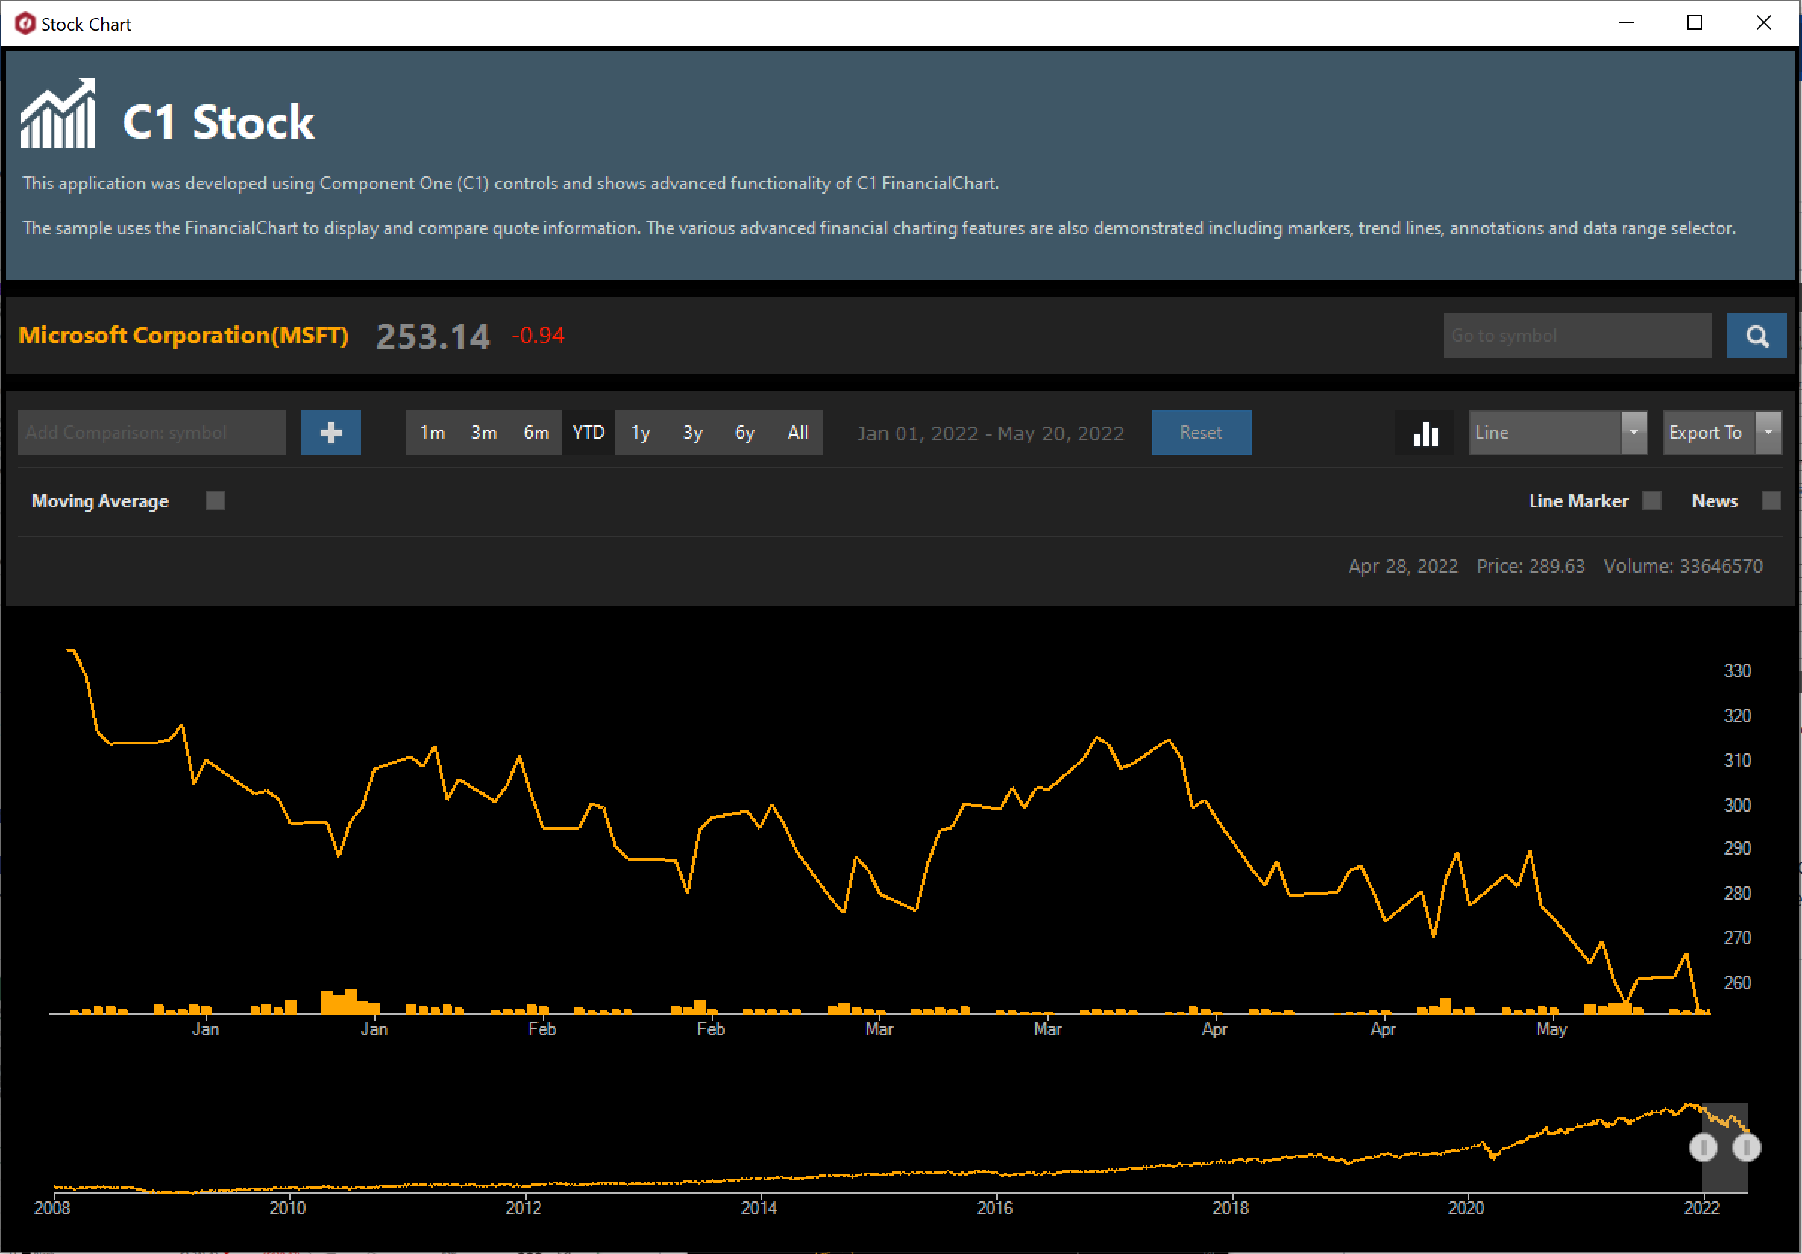1802x1254 pixels.
Task: Click the Export To button
Action: click(x=1707, y=433)
